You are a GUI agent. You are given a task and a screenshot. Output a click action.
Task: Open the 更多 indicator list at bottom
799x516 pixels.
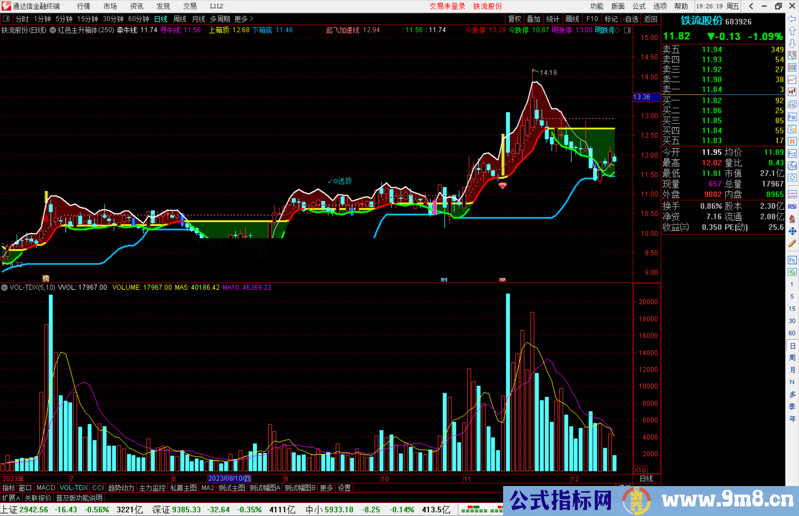(x=326, y=488)
